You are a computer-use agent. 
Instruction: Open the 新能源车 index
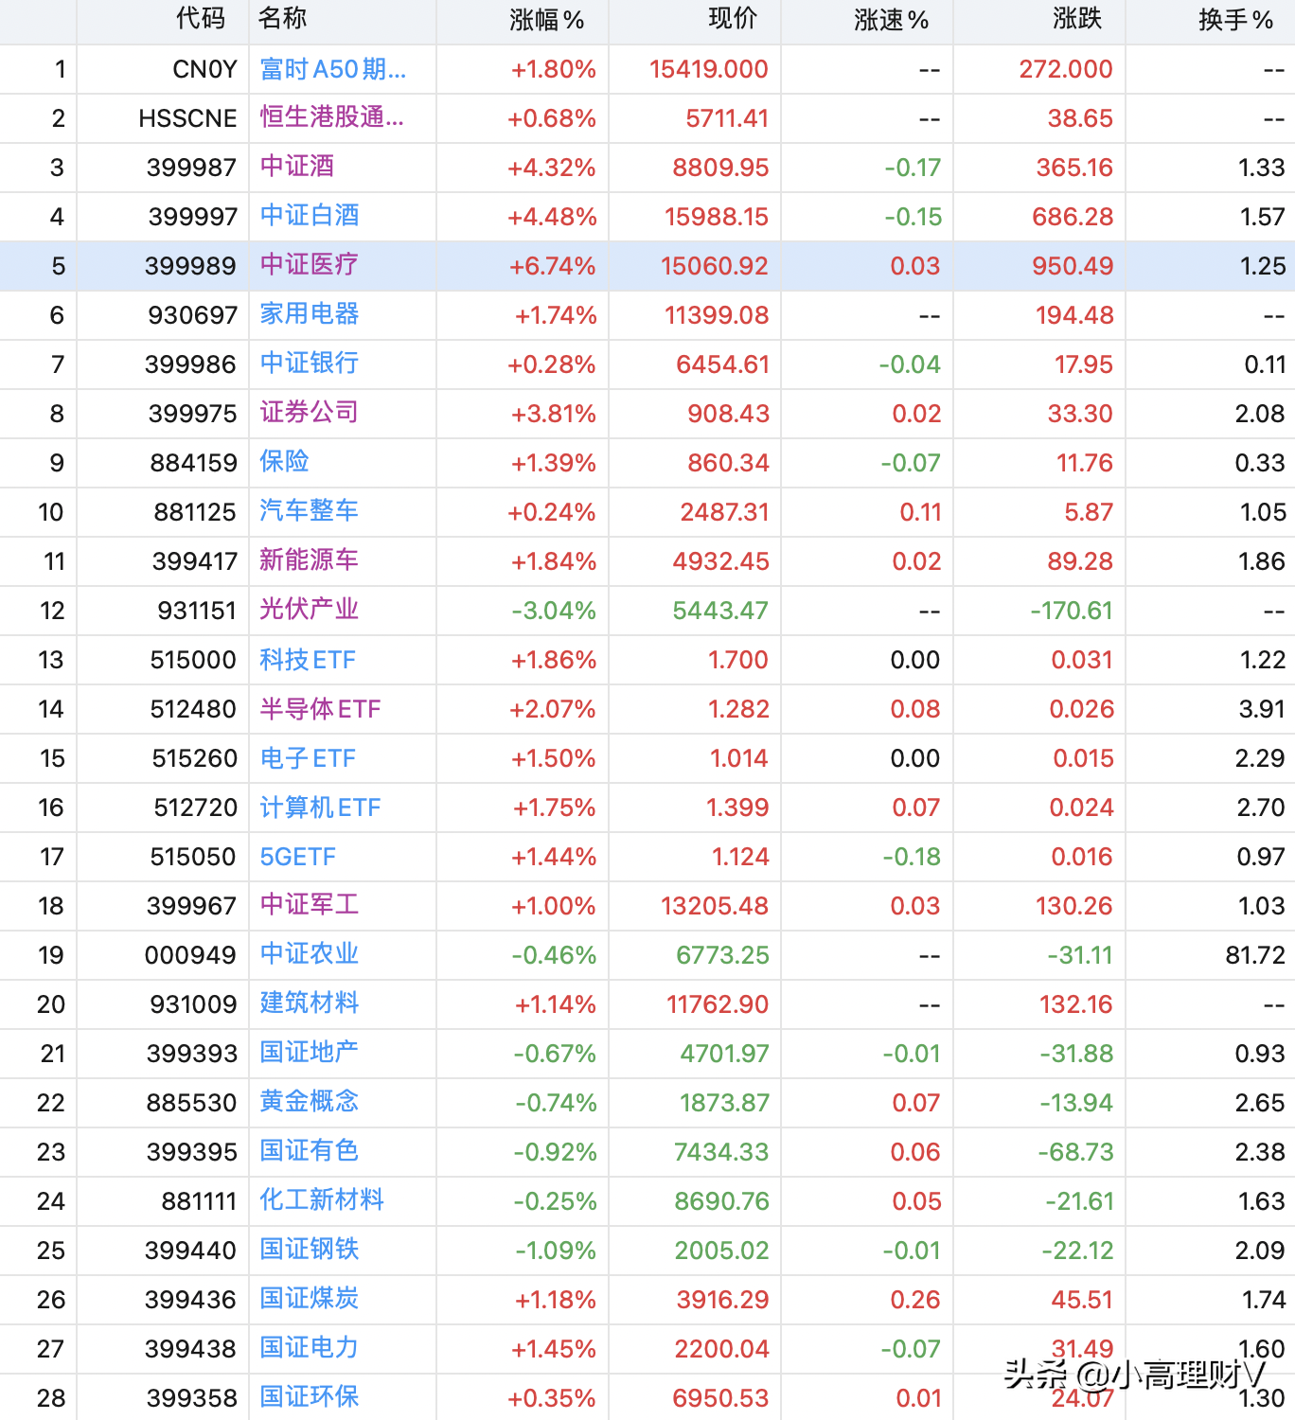coord(309,561)
